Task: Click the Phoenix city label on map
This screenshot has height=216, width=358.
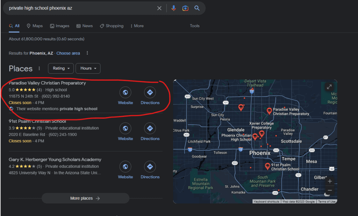Action: pyautogui.click(x=260, y=153)
